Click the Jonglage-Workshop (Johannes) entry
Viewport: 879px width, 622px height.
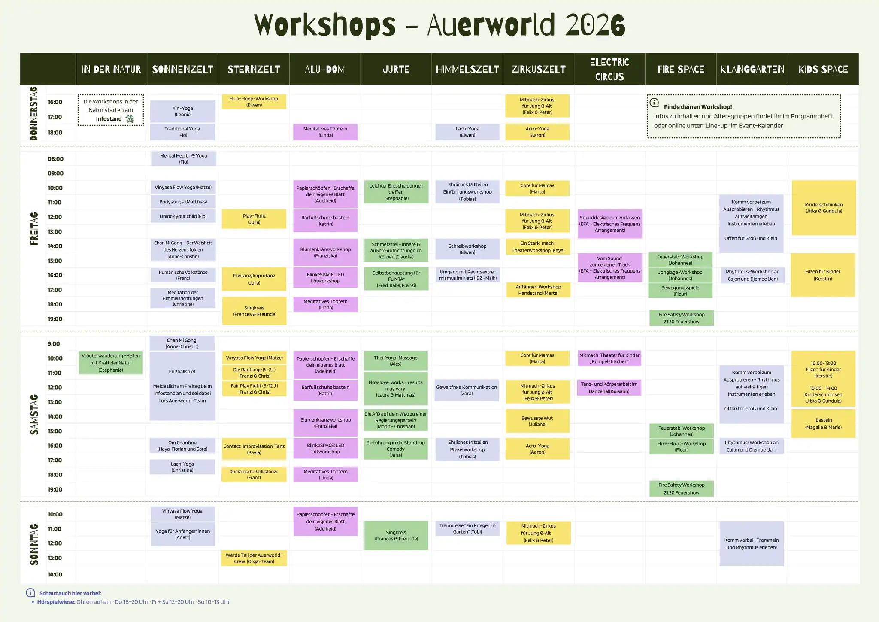coord(680,275)
